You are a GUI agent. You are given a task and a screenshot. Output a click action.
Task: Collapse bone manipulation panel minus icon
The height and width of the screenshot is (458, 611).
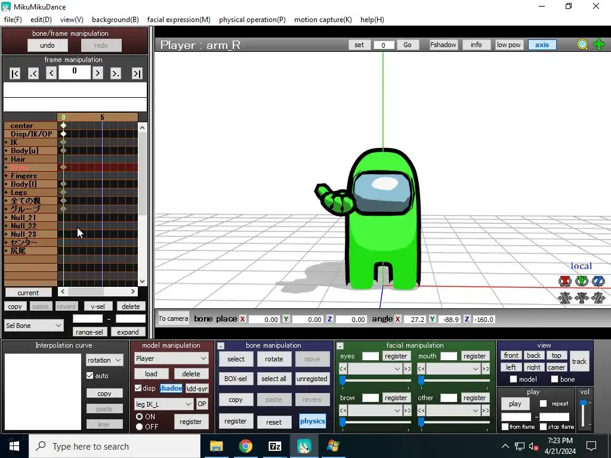point(221,346)
